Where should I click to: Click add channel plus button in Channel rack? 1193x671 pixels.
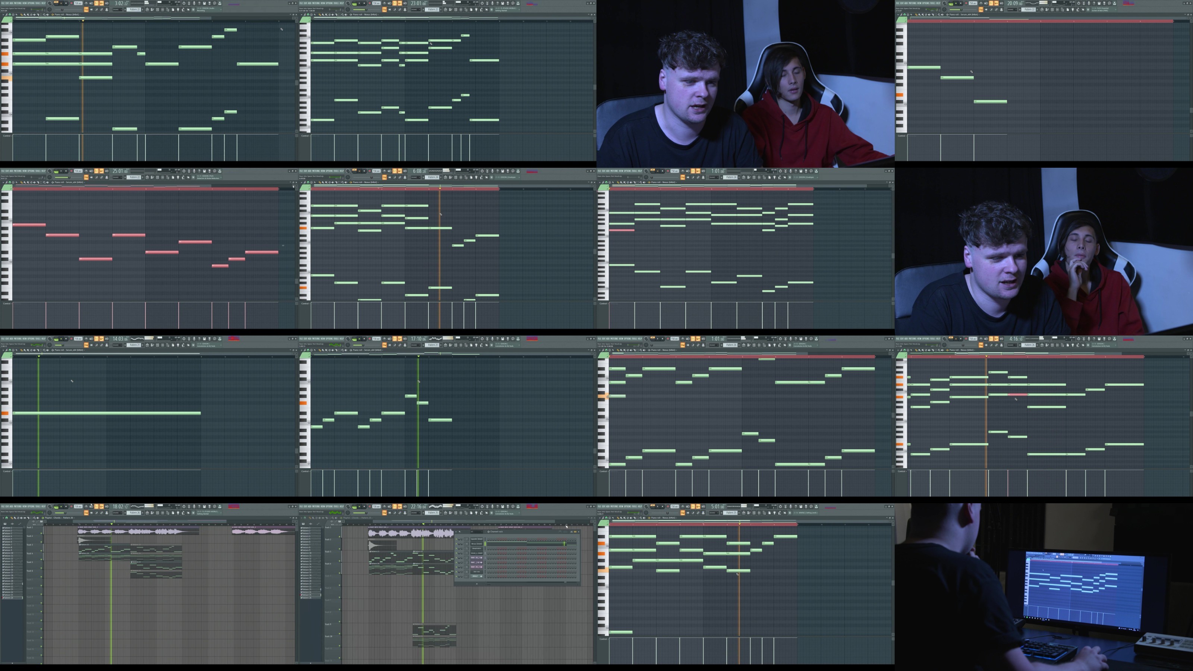[477, 584]
